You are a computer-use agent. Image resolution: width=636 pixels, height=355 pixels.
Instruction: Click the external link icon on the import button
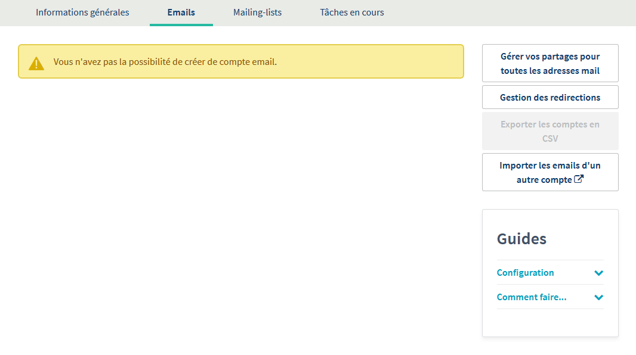click(x=579, y=179)
